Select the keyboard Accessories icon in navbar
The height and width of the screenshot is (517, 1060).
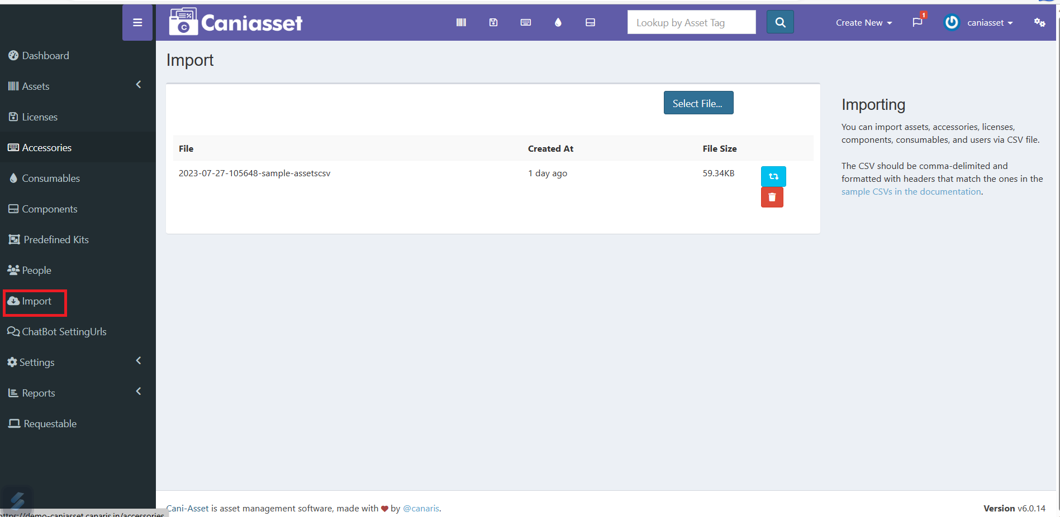(525, 22)
